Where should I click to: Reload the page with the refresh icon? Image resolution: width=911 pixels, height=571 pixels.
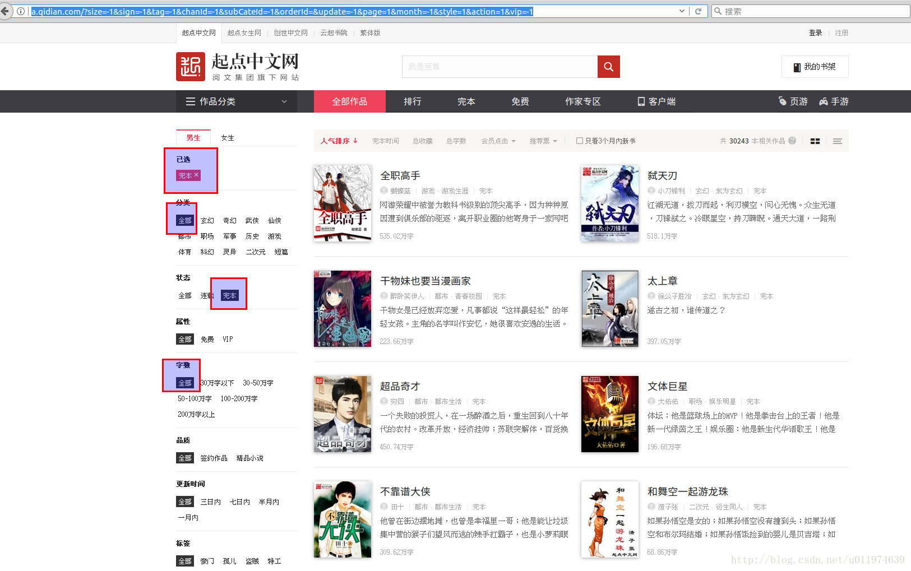coord(698,11)
